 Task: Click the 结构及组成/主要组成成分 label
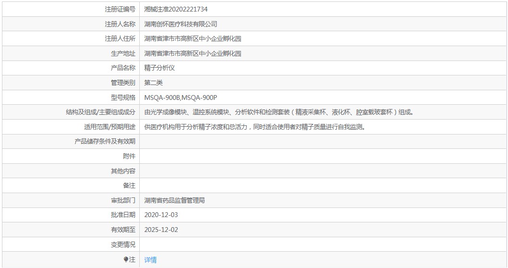coord(101,112)
